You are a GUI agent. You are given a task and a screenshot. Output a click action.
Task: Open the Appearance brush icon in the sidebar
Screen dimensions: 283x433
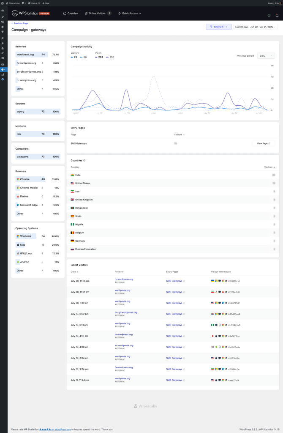(x=3, y=38)
